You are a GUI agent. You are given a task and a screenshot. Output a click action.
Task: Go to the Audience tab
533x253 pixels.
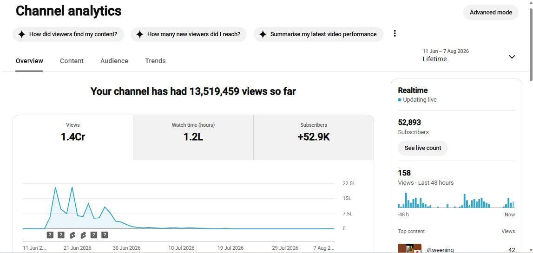click(114, 61)
